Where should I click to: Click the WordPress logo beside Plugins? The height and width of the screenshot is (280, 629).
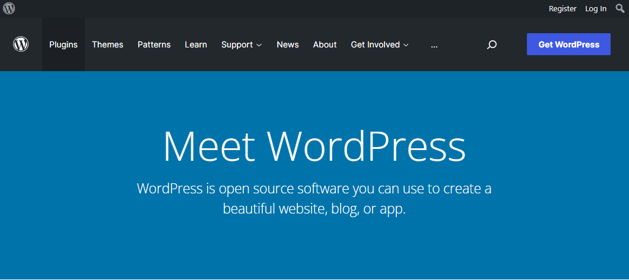coord(21,44)
